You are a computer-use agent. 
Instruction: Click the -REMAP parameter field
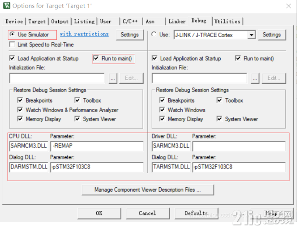point(97,146)
